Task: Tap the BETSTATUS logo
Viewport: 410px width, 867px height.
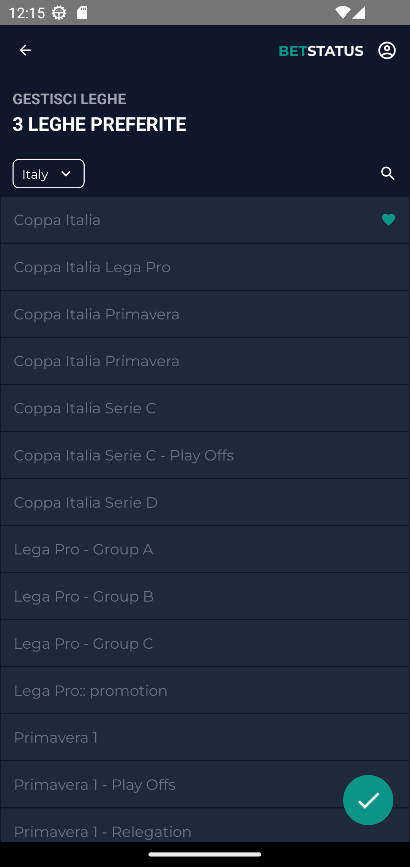Action: click(x=321, y=51)
